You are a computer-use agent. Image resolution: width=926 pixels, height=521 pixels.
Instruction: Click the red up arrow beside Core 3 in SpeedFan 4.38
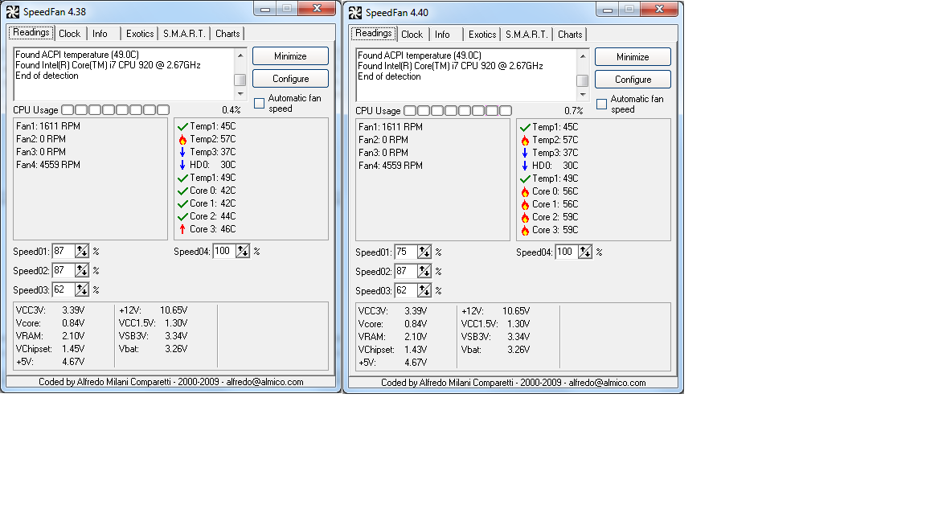(182, 229)
